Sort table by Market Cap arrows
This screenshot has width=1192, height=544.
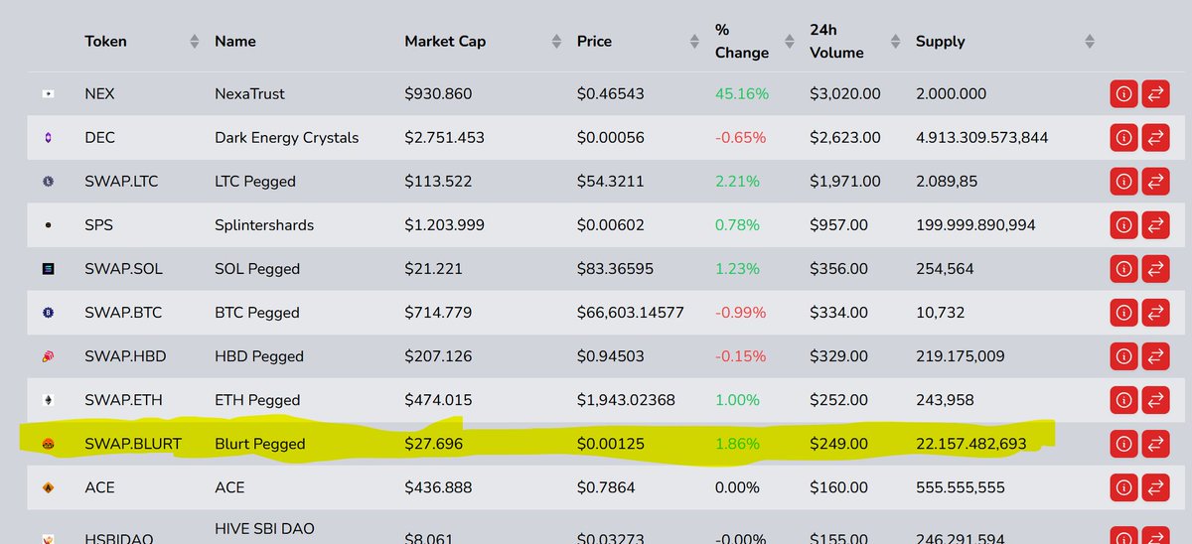click(556, 42)
